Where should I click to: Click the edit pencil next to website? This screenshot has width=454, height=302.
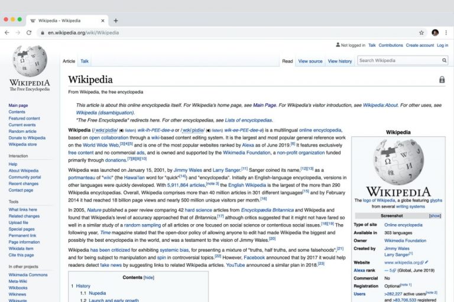427,262
